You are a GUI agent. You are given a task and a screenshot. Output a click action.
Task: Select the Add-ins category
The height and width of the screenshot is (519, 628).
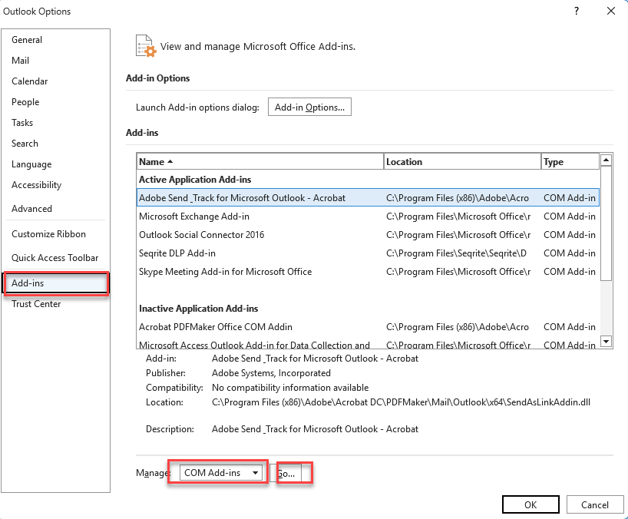pyautogui.click(x=56, y=283)
